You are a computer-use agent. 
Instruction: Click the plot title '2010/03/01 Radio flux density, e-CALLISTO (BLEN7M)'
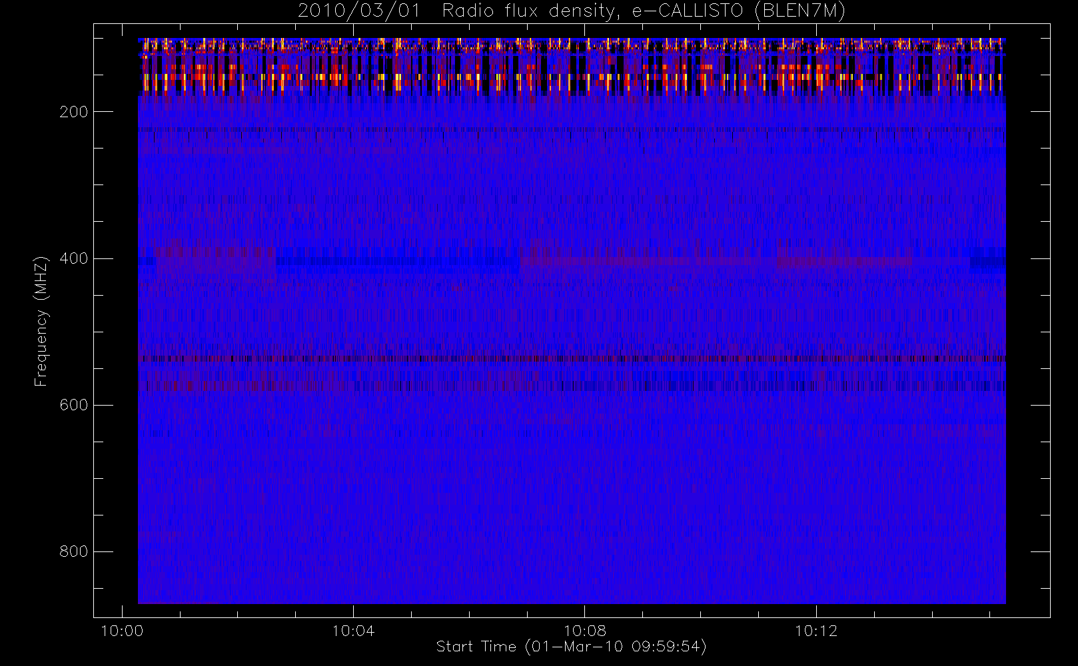tap(572, 11)
